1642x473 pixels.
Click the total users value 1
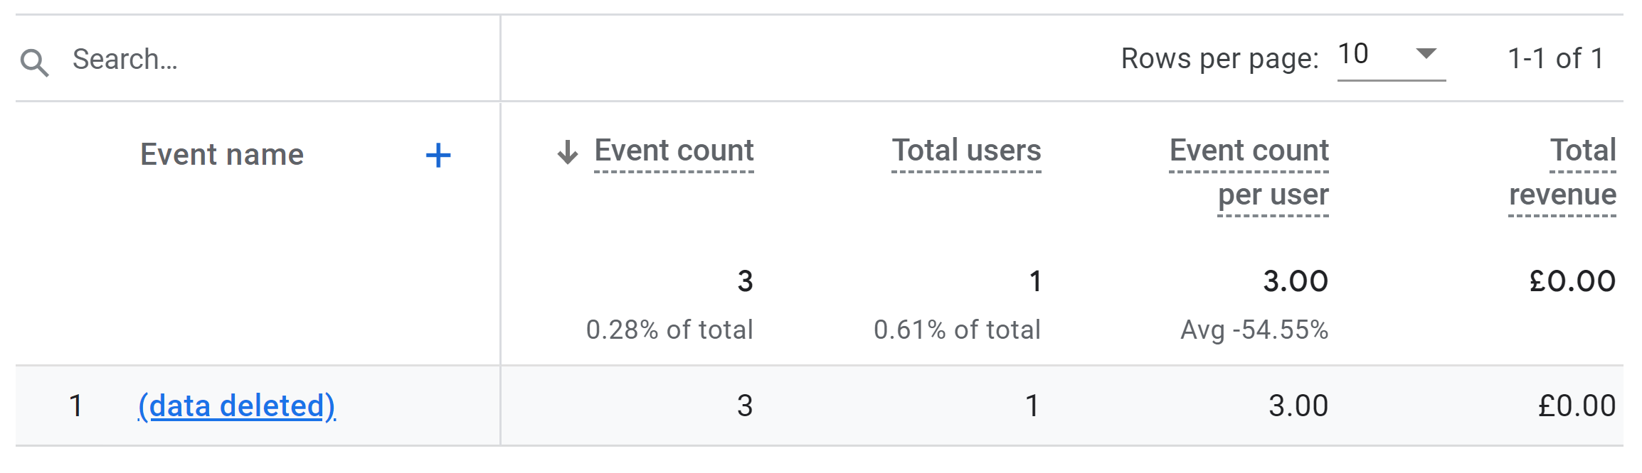(1033, 281)
